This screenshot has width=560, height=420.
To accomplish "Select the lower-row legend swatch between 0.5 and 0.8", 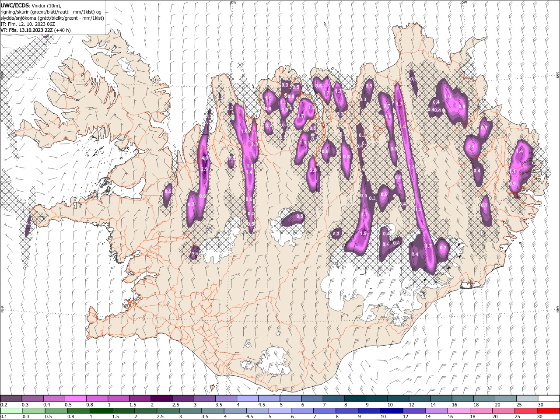I will click(56, 411).
